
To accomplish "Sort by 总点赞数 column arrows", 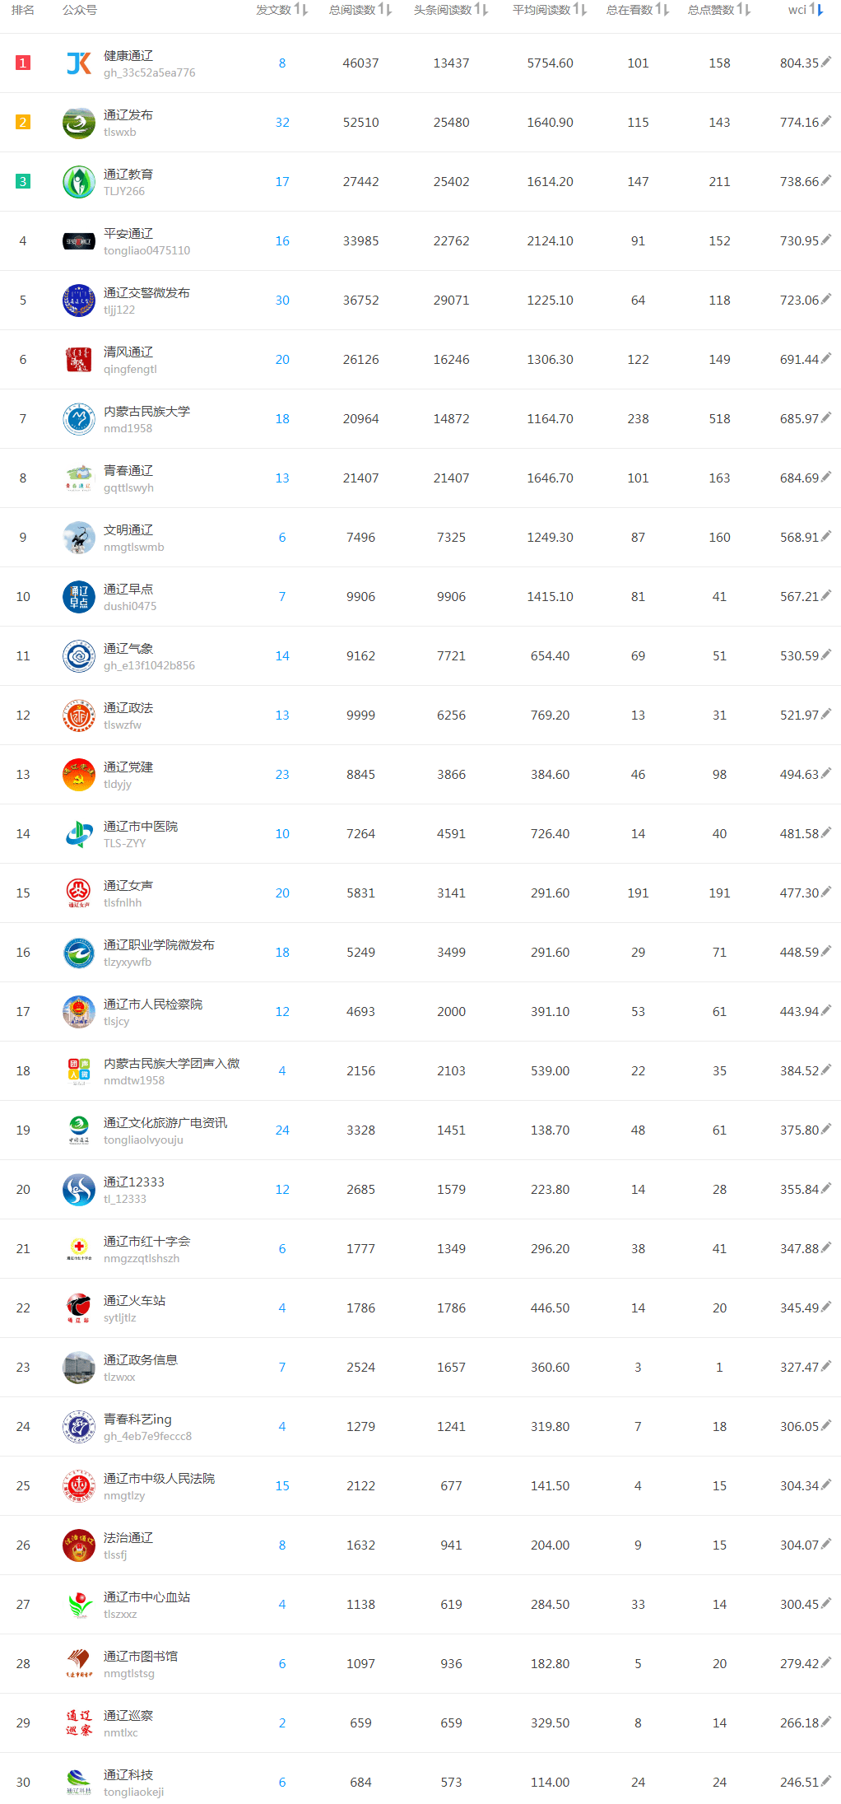I will [744, 10].
